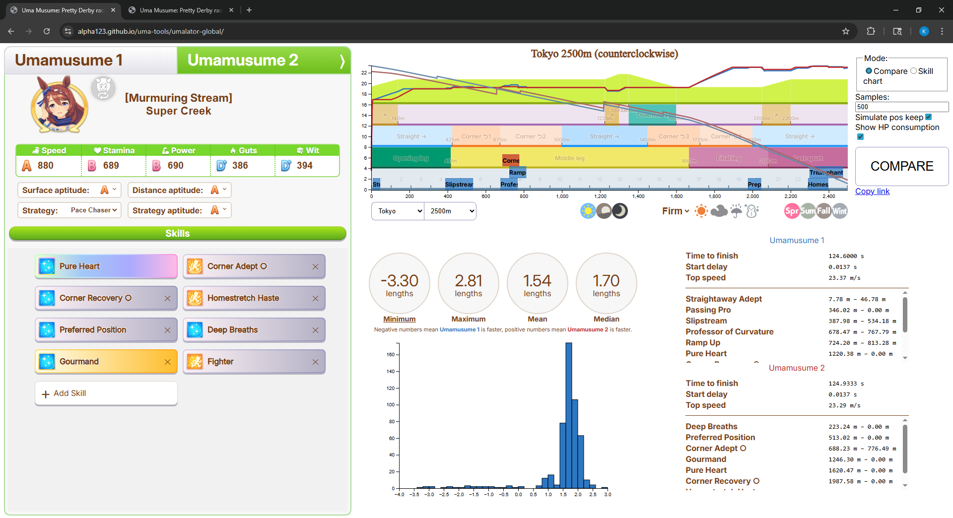Click the Ramp marker on chart

click(517, 173)
